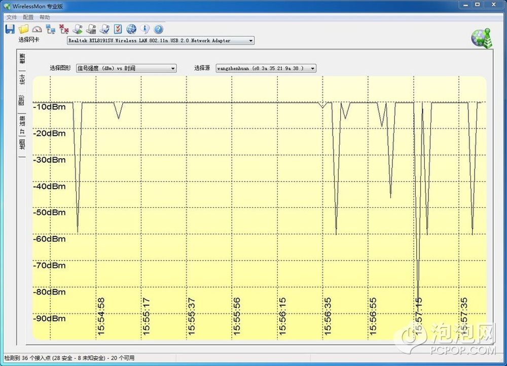This screenshot has width=507, height=366.
Task: Switch to the 统计 side tab
Action: pos(22,79)
